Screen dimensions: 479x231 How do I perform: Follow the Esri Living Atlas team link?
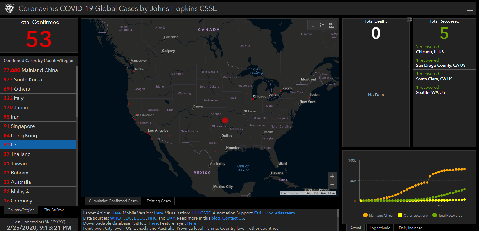(274, 213)
